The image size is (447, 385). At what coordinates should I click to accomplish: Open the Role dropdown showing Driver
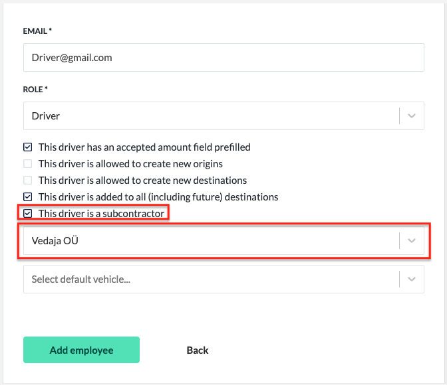tap(223, 116)
